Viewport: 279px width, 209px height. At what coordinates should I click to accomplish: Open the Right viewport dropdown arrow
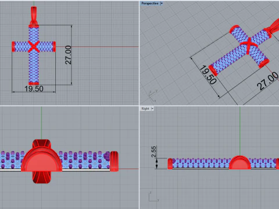click(152, 109)
